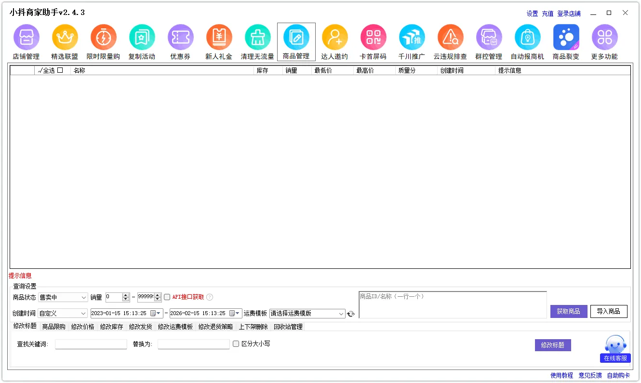Open the 限时限量购 flash sale icon
641x383 pixels.
[x=103, y=38]
